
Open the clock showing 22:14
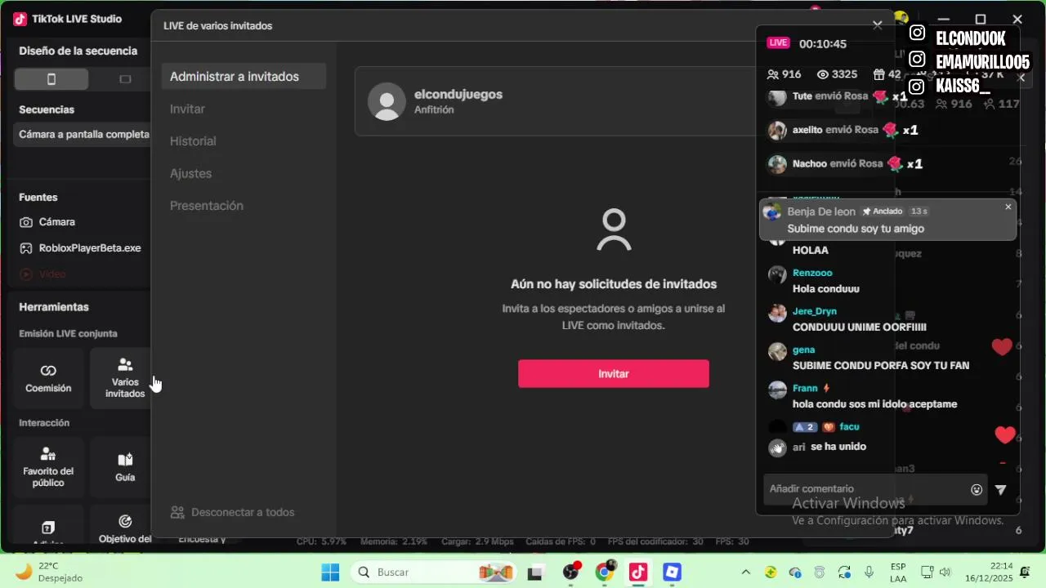(x=990, y=572)
